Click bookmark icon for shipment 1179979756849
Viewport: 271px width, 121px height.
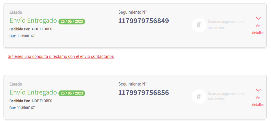point(199,25)
